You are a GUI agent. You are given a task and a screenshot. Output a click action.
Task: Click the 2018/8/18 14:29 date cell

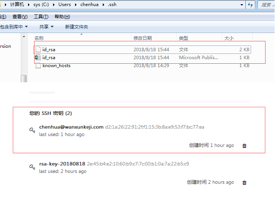click(x=151, y=66)
